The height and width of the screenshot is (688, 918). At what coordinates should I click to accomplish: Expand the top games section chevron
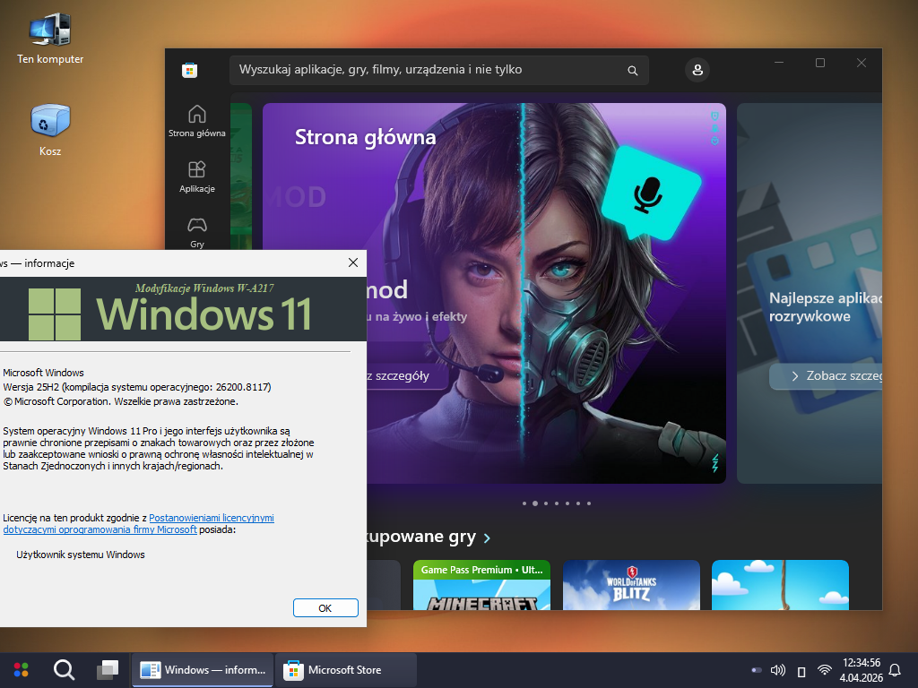(487, 538)
